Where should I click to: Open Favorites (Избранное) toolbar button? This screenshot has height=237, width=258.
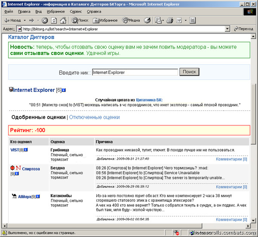click(x=105, y=20)
